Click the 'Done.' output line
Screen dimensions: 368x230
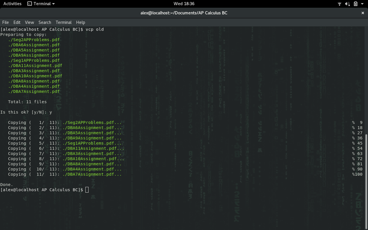[x=7, y=185]
